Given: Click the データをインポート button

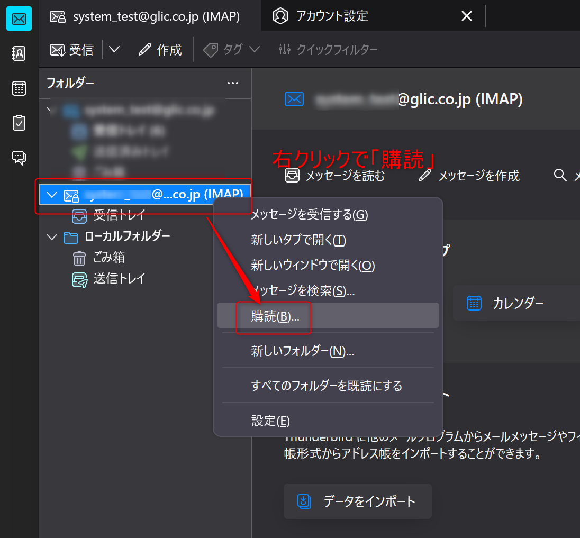Looking at the screenshot, I should [x=358, y=501].
